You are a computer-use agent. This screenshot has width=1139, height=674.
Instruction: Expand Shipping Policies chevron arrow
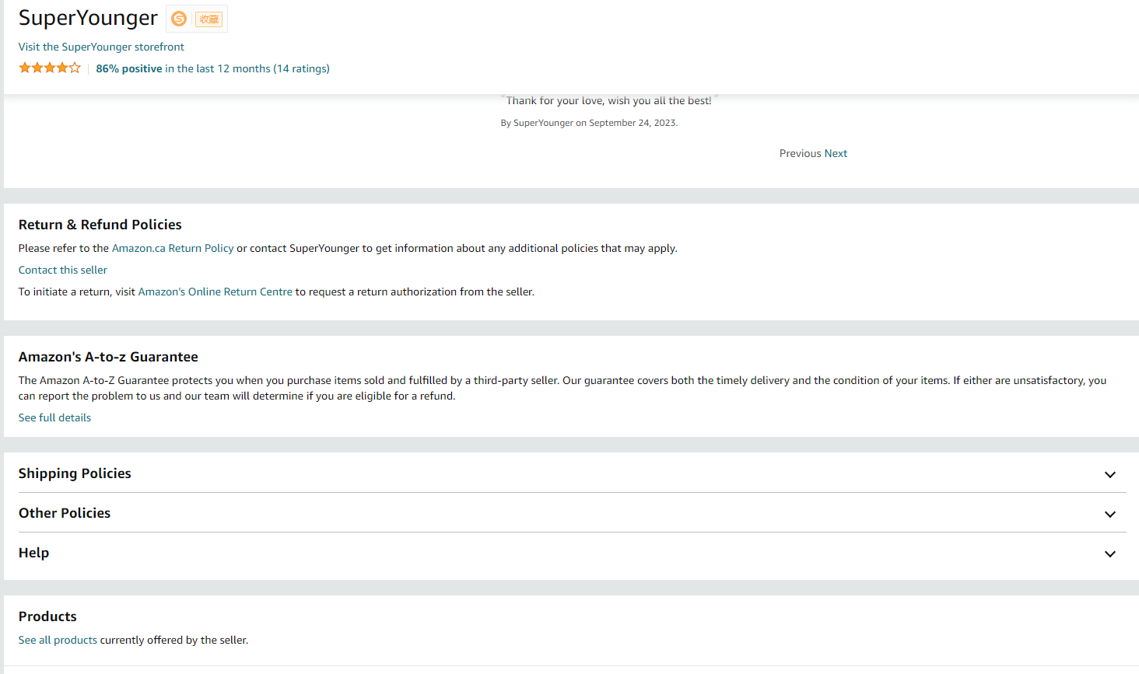(x=1110, y=474)
